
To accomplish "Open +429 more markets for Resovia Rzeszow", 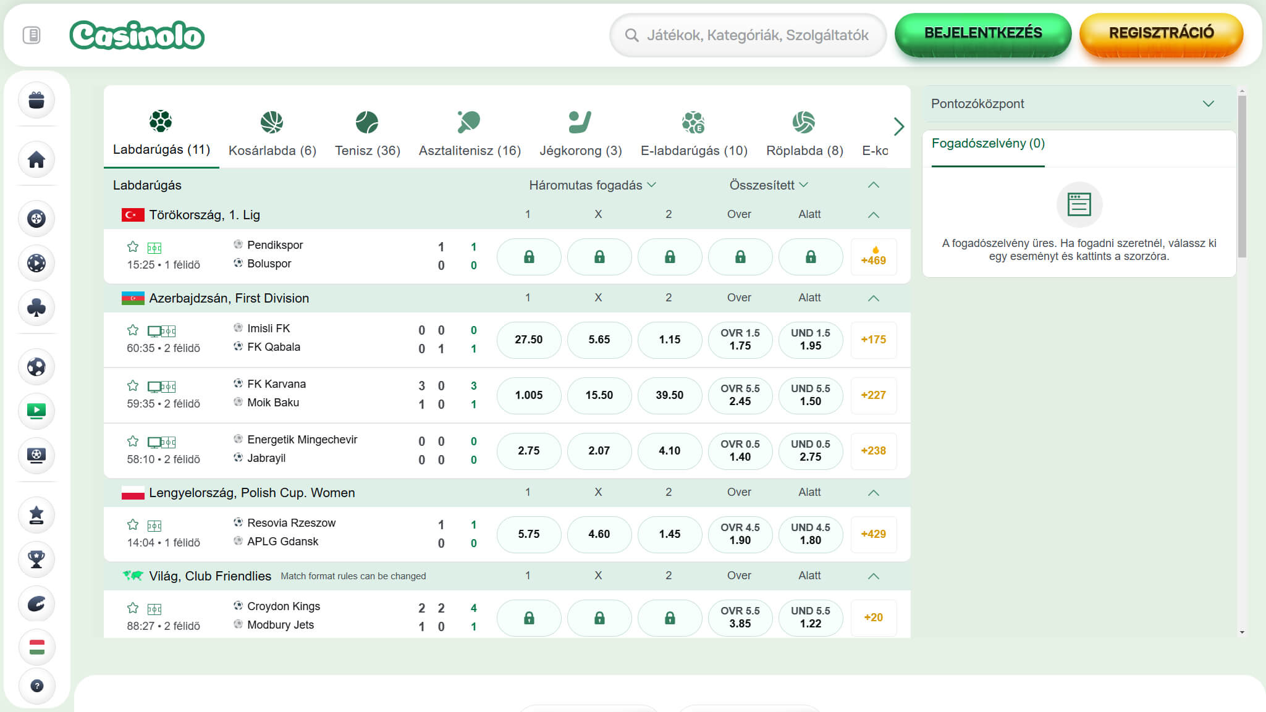I will coord(874,534).
